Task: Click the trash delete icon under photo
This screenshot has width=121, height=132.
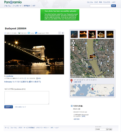Action: (x=37, y=78)
